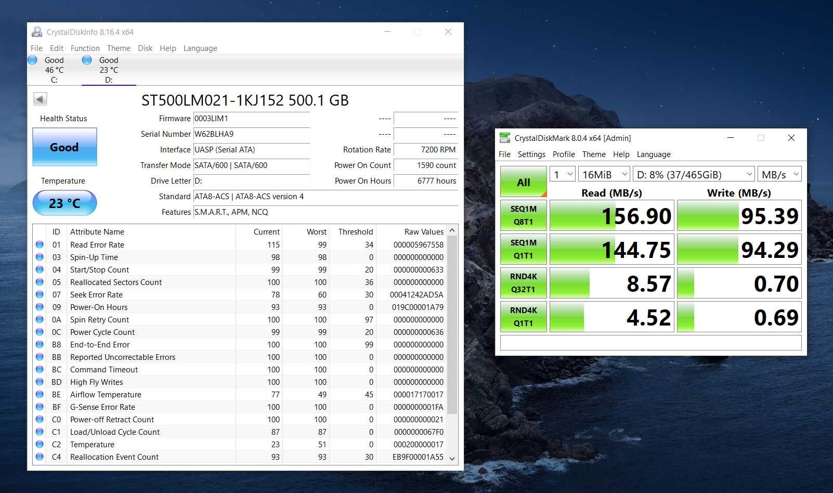Click status orb for End-to-End Error
Screen dimensions: 833x493
40,344
